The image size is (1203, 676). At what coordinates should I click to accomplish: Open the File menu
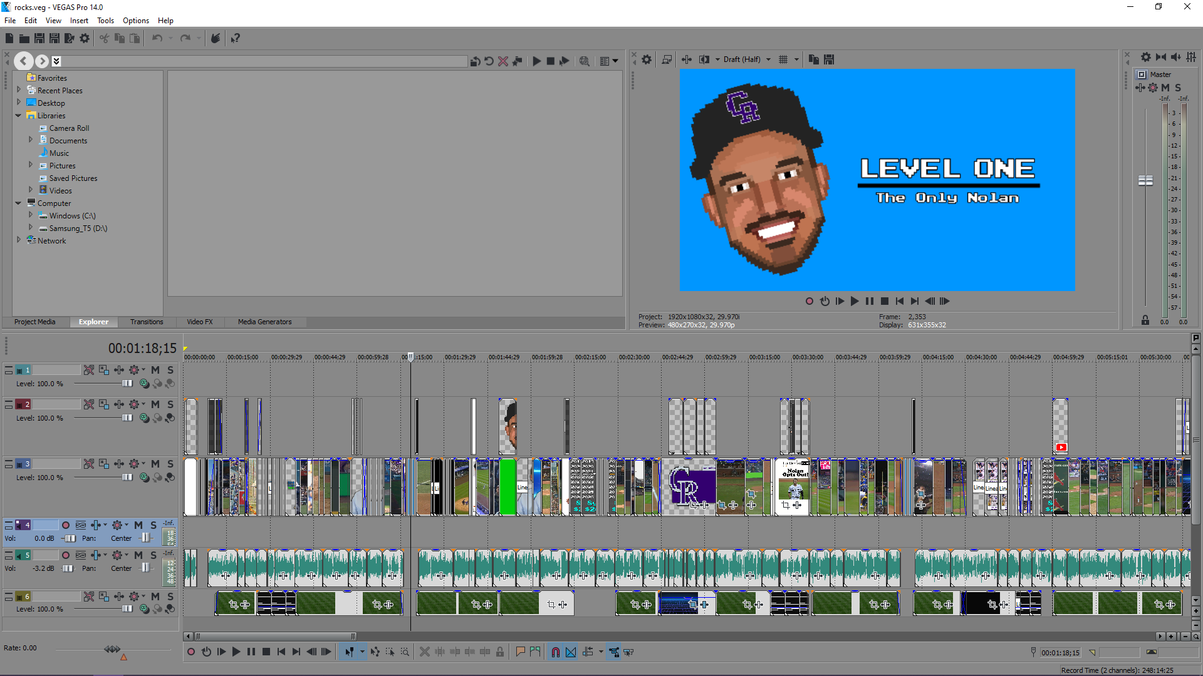coord(10,21)
